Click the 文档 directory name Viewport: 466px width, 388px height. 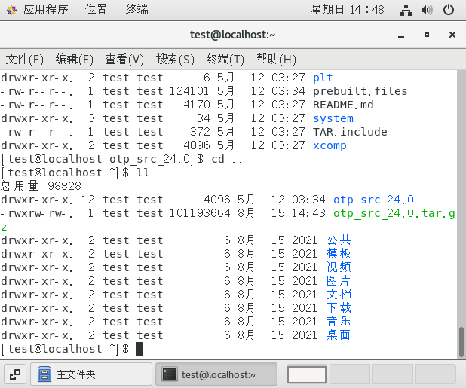pyautogui.click(x=339, y=294)
